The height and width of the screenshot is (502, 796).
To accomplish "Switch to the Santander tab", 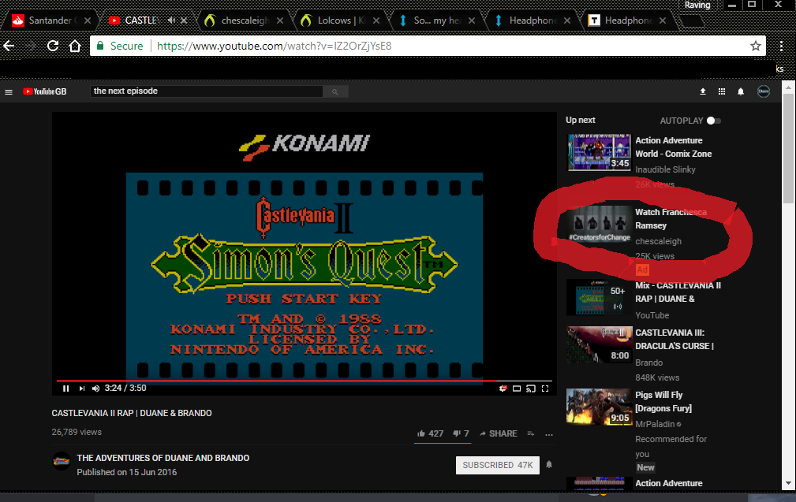I will pos(50,20).
